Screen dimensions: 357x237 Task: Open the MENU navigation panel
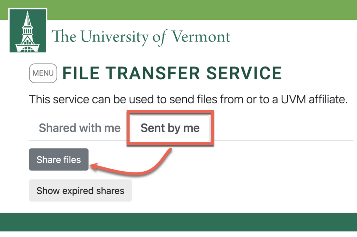[x=43, y=73]
